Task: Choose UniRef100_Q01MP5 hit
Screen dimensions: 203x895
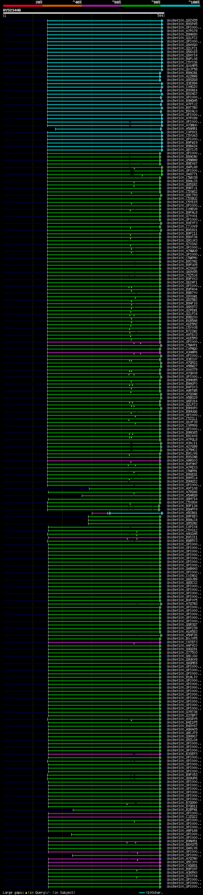Action: coord(182,66)
